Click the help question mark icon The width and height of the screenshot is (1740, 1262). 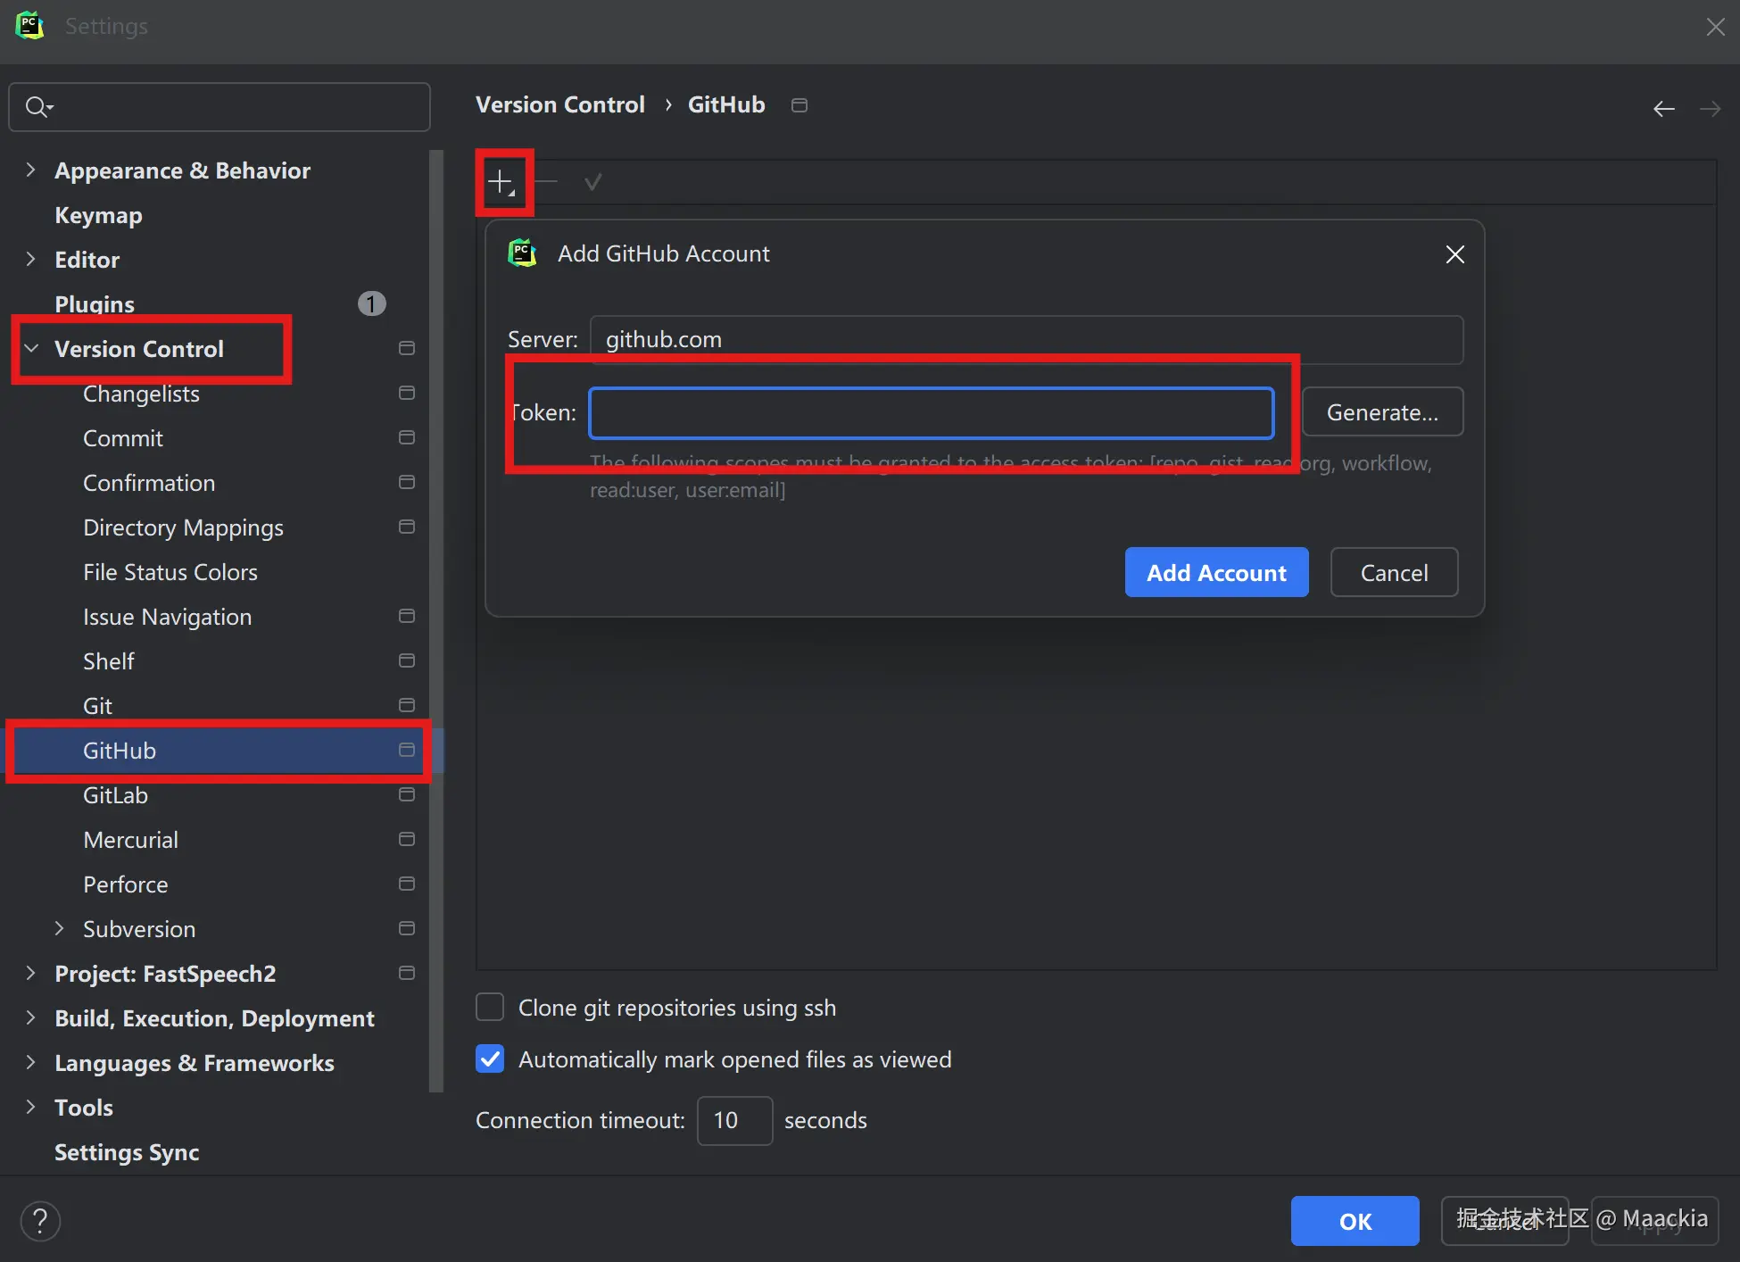pos(40,1220)
